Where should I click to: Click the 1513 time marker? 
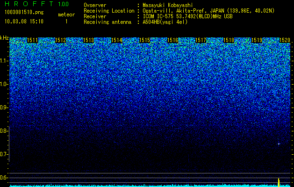(88, 40)
